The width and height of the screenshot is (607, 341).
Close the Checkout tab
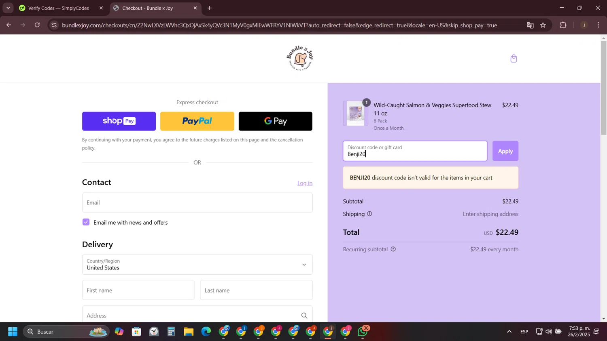(x=195, y=8)
